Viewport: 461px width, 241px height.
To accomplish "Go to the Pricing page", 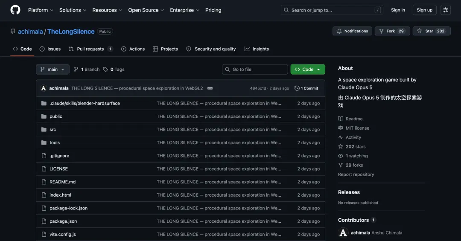I will (x=213, y=10).
